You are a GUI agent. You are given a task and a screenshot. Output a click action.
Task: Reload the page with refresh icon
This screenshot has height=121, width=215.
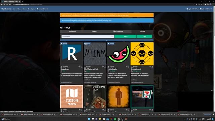coord(7,4)
